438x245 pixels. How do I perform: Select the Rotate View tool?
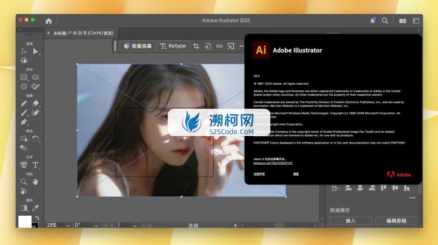24,191
